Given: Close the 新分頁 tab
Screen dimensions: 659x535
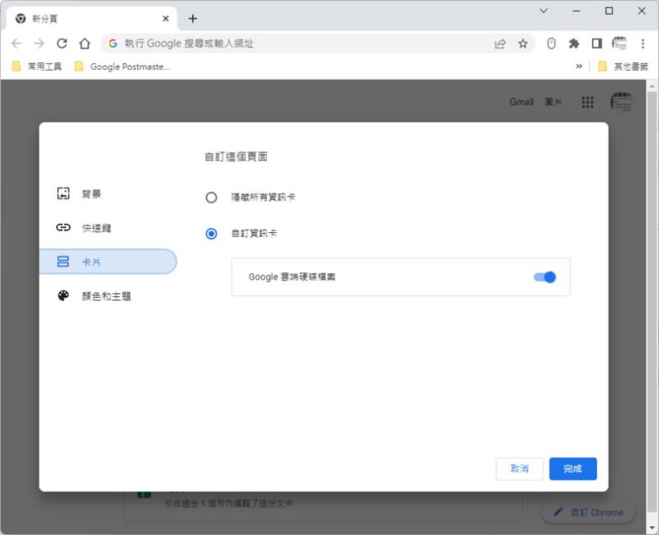Looking at the screenshot, I should coord(166,18).
